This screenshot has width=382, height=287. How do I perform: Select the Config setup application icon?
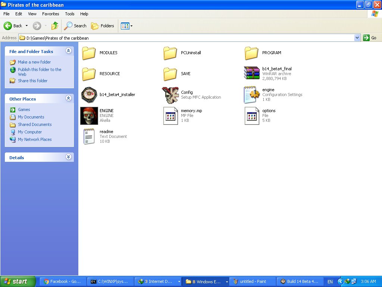click(170, 95)
